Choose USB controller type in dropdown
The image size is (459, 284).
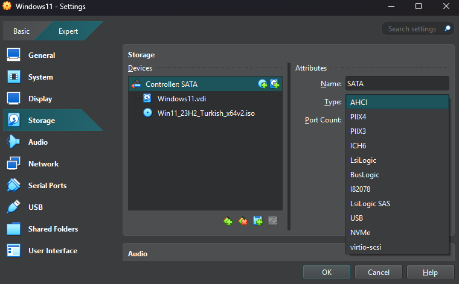(x=397, y=218)
